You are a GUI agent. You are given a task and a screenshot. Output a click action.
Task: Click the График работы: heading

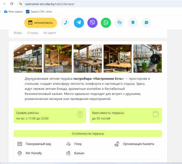coord(28,113)
